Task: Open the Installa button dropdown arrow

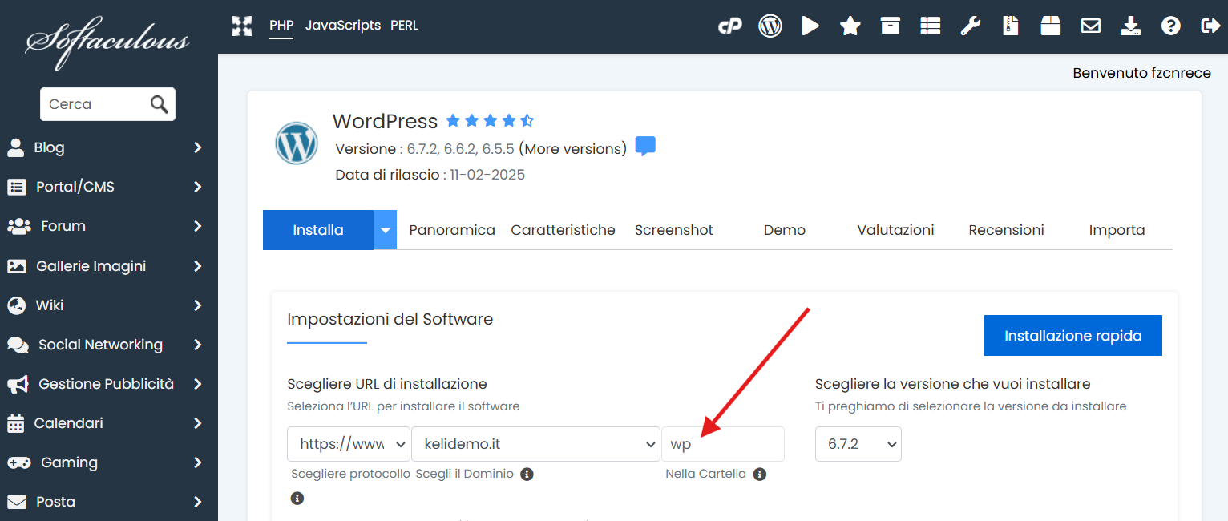Action: coord(386,230)
